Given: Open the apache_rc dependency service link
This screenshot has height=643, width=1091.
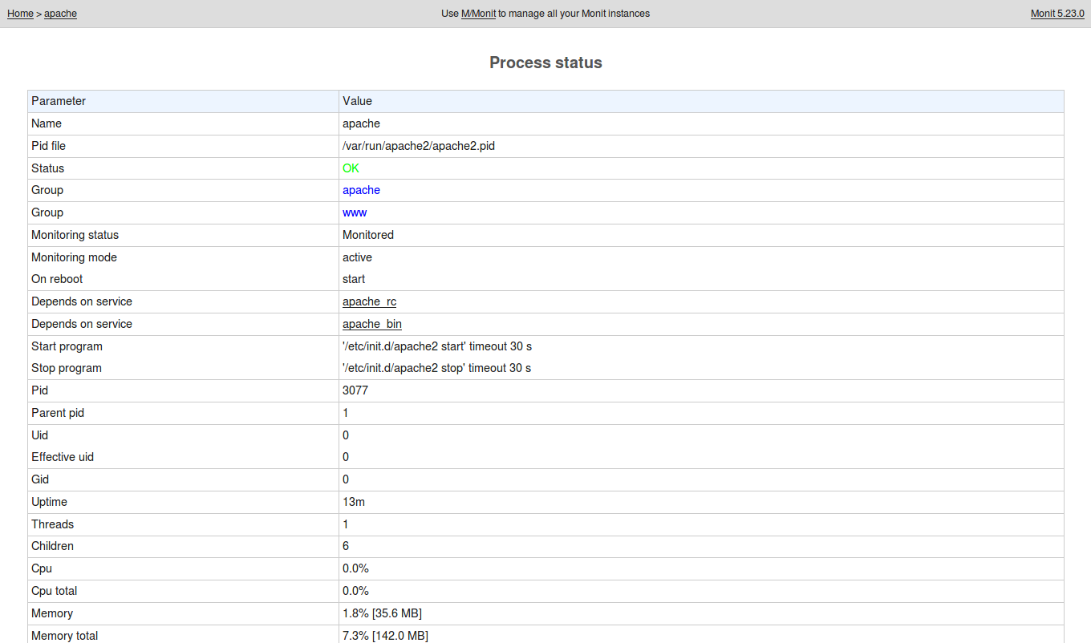Looking at the screenshot, I should coord(369,301).
